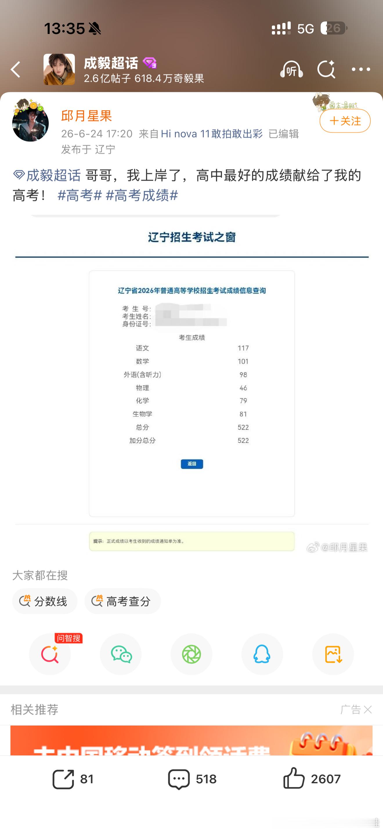Open the 成毅超话 title in header
Screen dimensions: 383x832
(x=111, y=63)
